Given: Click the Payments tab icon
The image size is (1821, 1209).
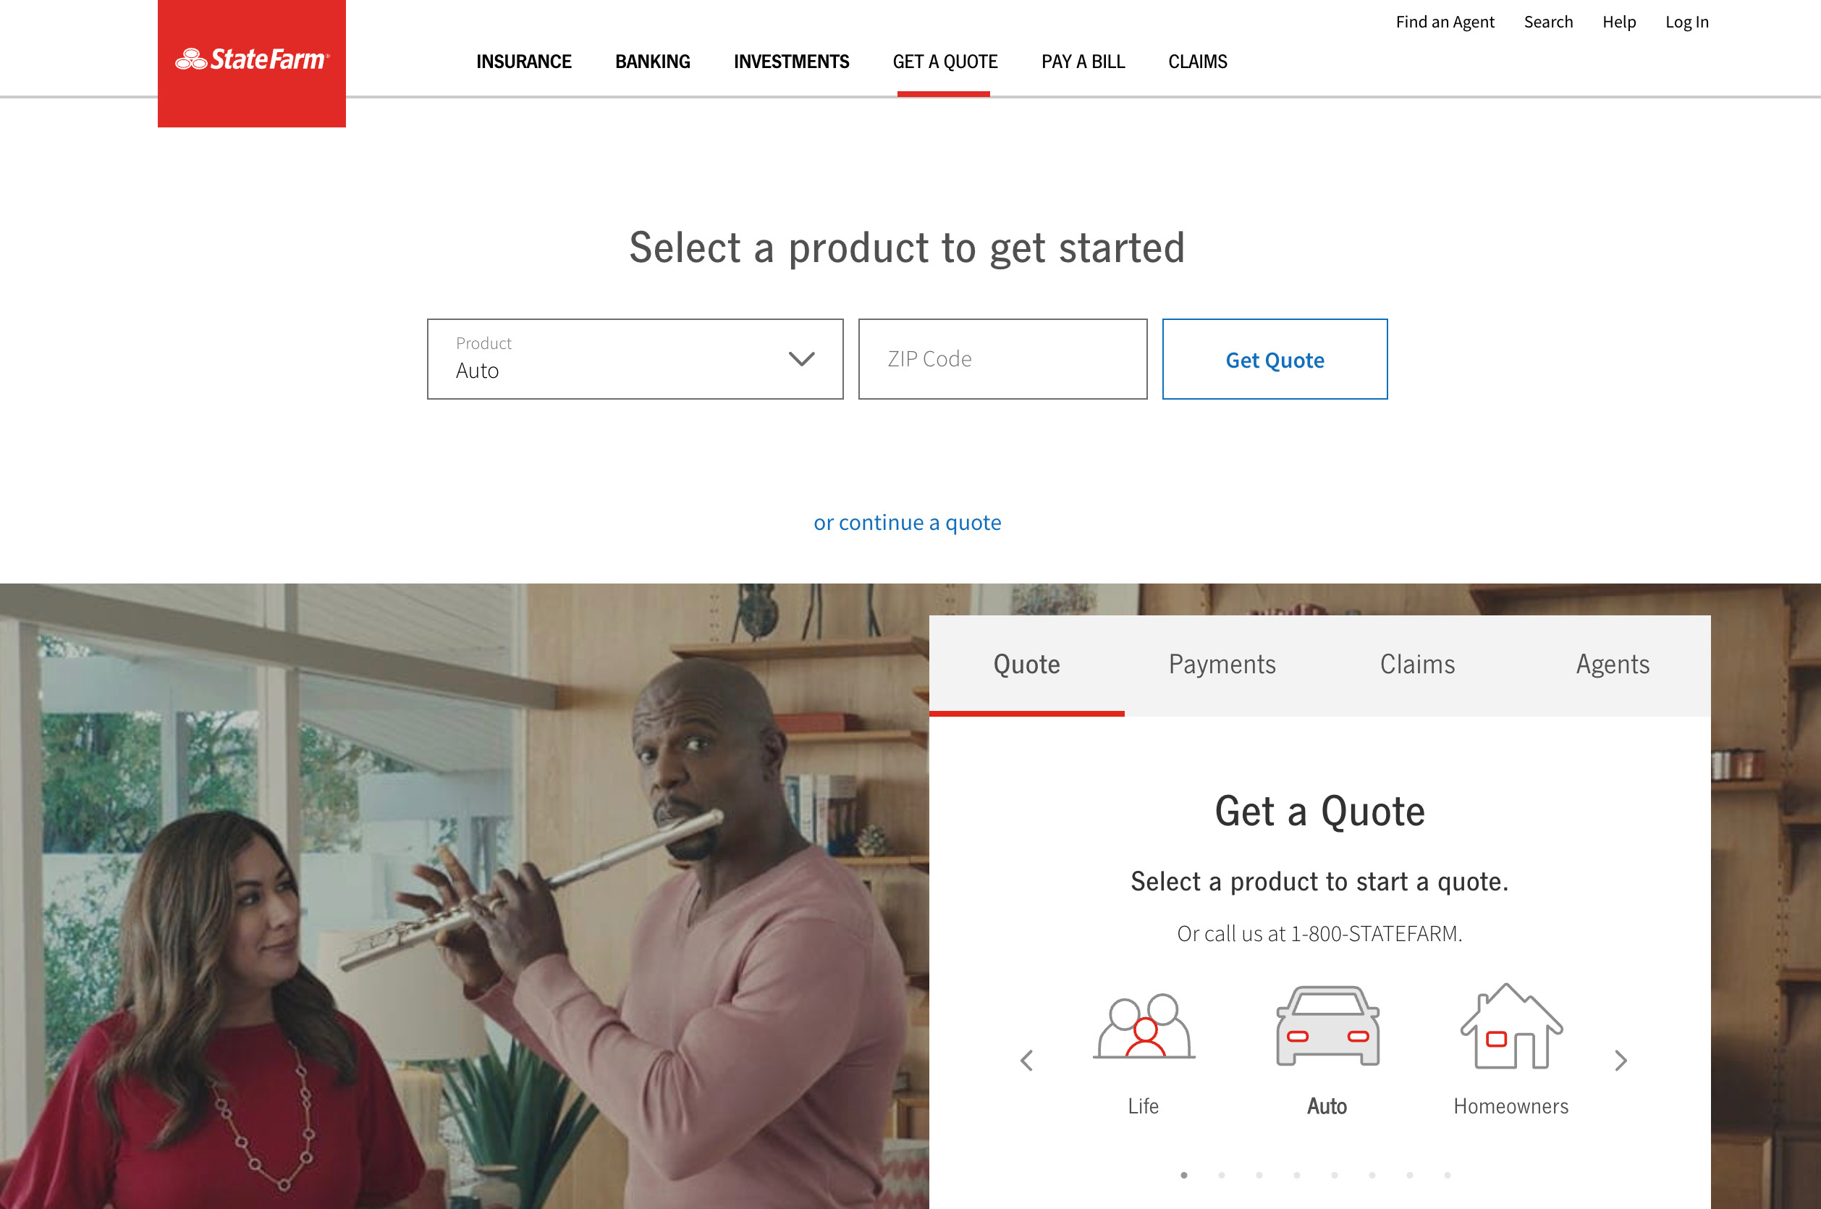Looking at the screenshot, I should tap(1222, 664).
